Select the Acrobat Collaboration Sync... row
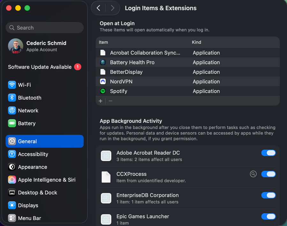The image size is (287, 226). pos(188,53)
